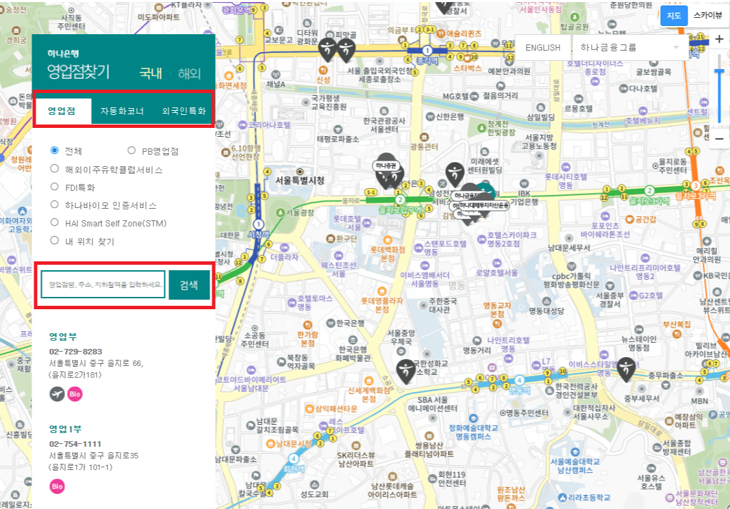Select the 해외이주유학클럽서비스 radio option

tap(55, 168)
